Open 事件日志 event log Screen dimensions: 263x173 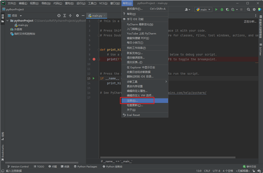pyautogui.click(x=249, y=166)
